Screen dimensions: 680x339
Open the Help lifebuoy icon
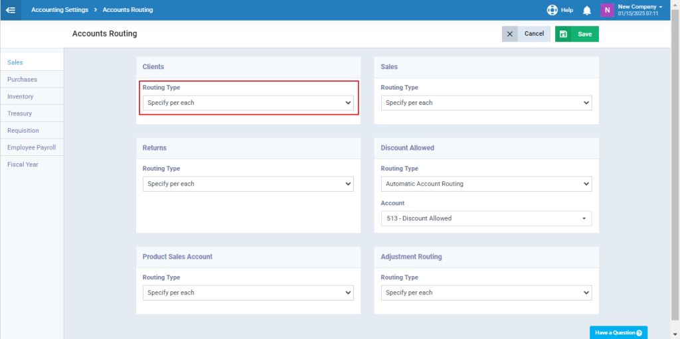[552, 10]
